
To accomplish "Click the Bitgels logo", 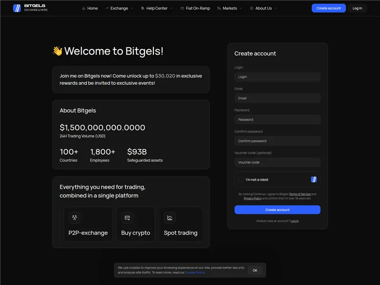I will click(28, 8).
